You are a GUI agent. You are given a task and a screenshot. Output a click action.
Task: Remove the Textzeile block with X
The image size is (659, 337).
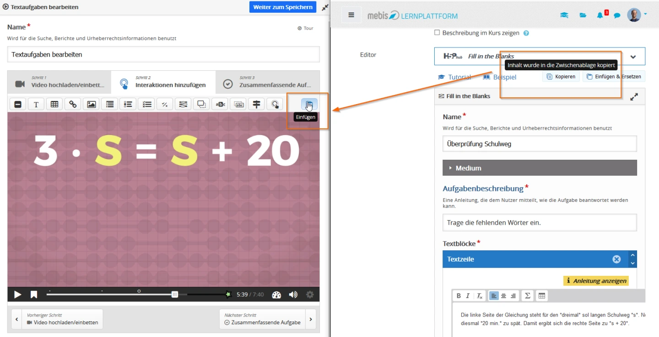pos(616,259)
